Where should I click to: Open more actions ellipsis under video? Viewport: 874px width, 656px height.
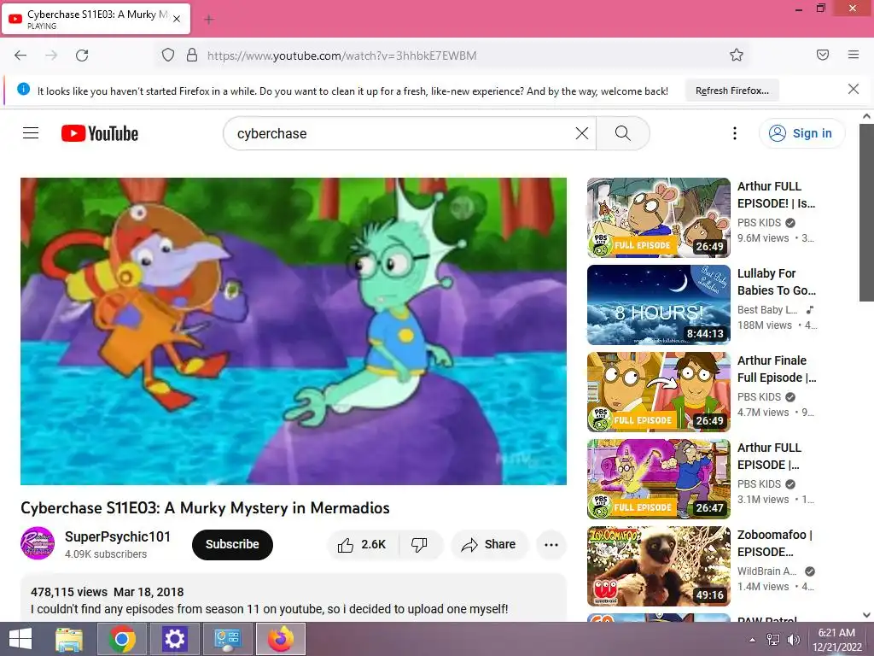pos(551,544)
